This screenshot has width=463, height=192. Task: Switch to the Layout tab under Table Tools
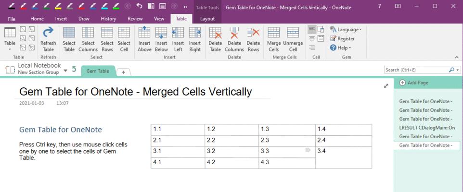(207, 19)
